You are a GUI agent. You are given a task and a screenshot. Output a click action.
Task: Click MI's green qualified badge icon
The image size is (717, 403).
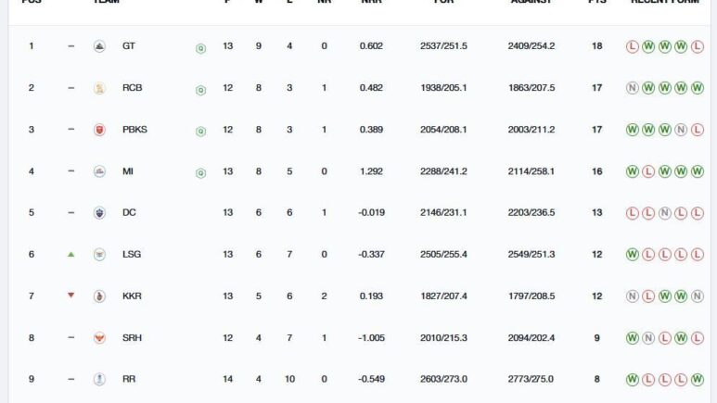pyautogui.click(x=200, y=173)
